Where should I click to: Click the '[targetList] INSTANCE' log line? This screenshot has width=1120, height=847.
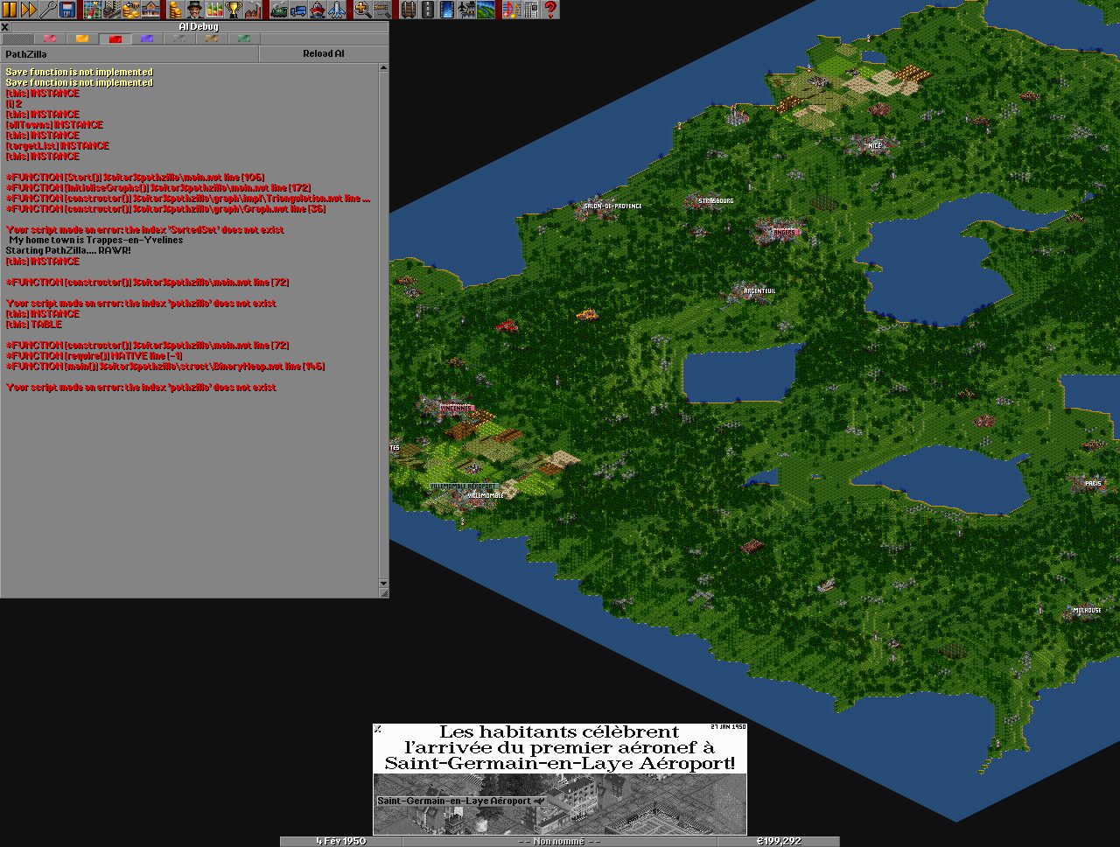tap(58, 145)
